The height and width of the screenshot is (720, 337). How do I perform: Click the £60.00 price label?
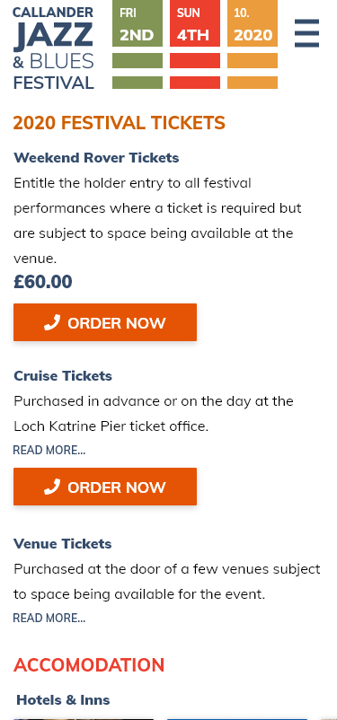[x=43, y=282]
